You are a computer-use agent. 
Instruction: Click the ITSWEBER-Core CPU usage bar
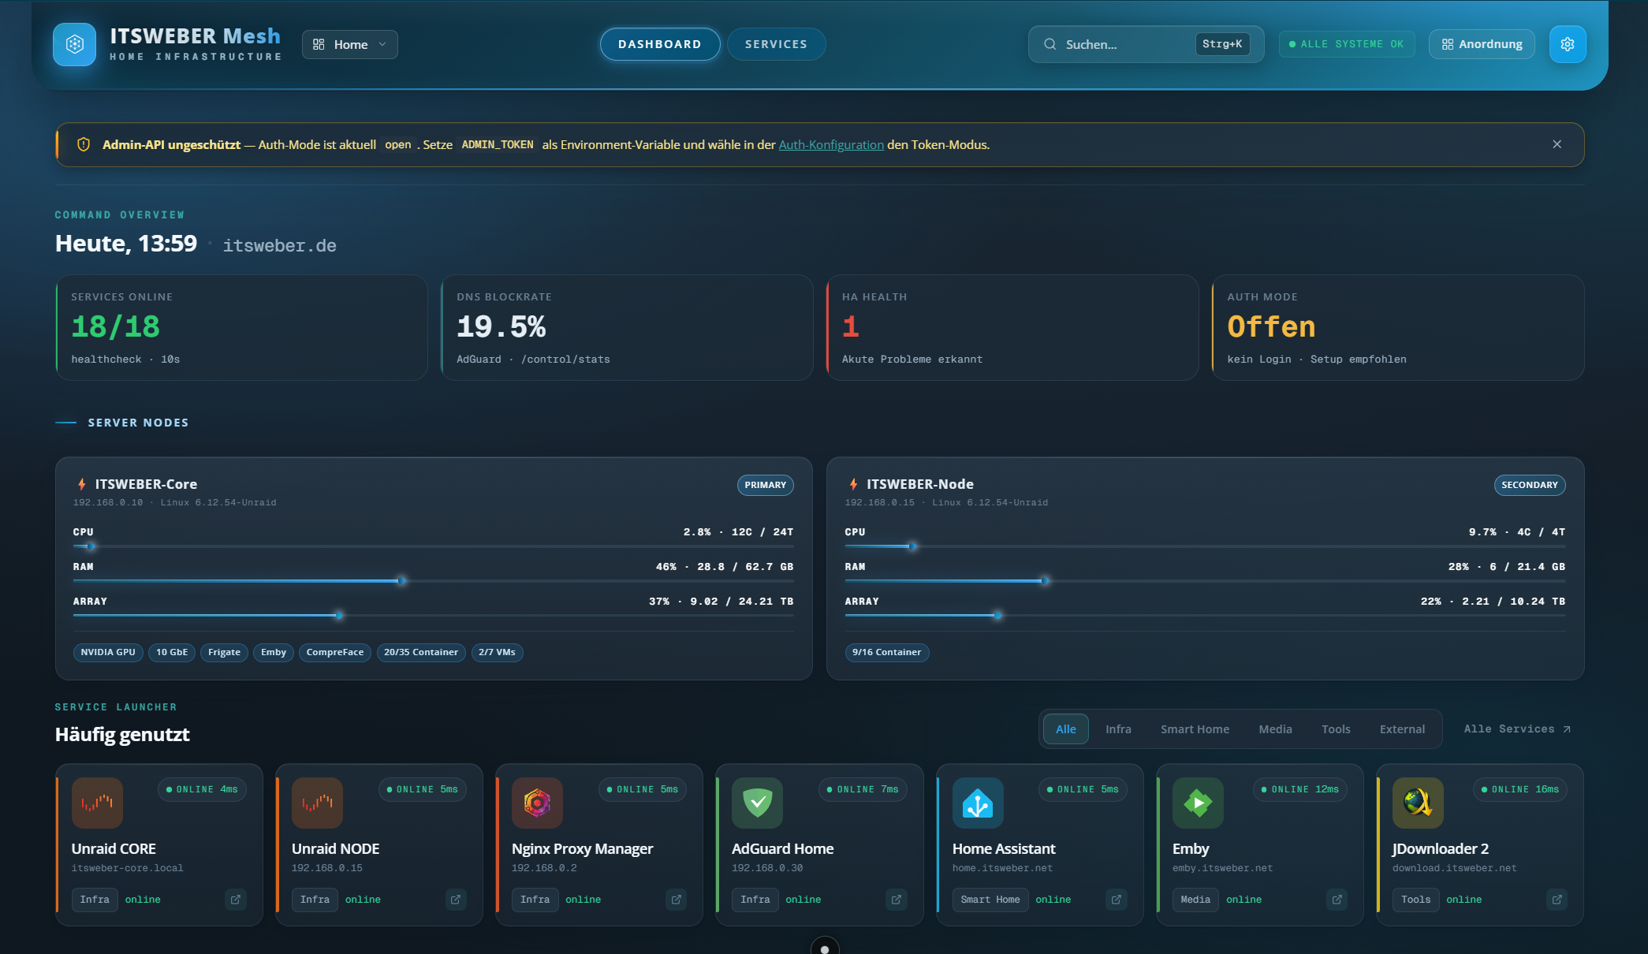point(433,546)
